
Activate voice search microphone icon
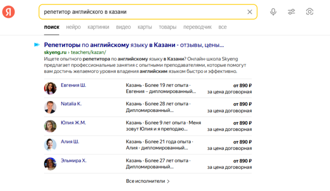click(273, 12)
